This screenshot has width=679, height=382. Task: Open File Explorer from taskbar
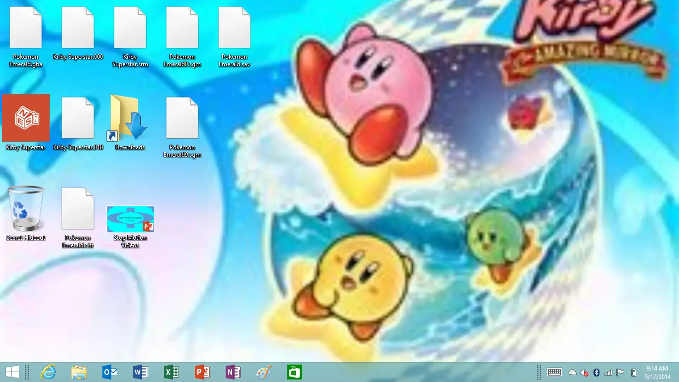pos(79,372)
